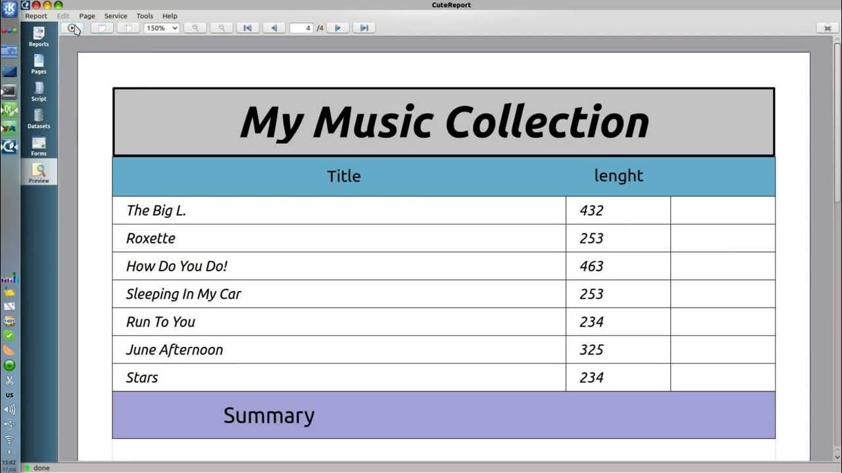The image size is (842, 473).
Task: Open the Service menu
Action: 116,16
